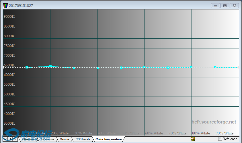Click the Color temperature tab
Screen dimensions: 242x143
tap(108, 139)
